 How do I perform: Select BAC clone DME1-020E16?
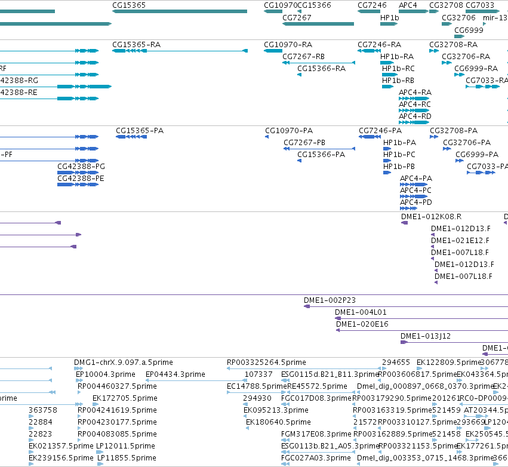(422, 331)
